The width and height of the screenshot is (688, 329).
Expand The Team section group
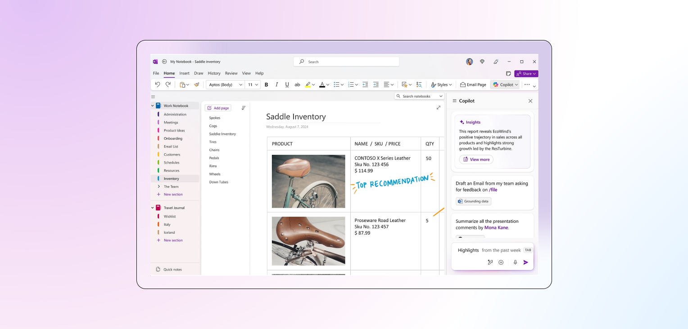click(x=158, y=187)
